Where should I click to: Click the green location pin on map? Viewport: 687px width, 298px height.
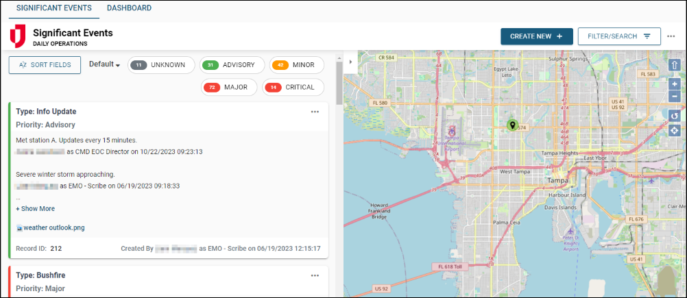511,125
